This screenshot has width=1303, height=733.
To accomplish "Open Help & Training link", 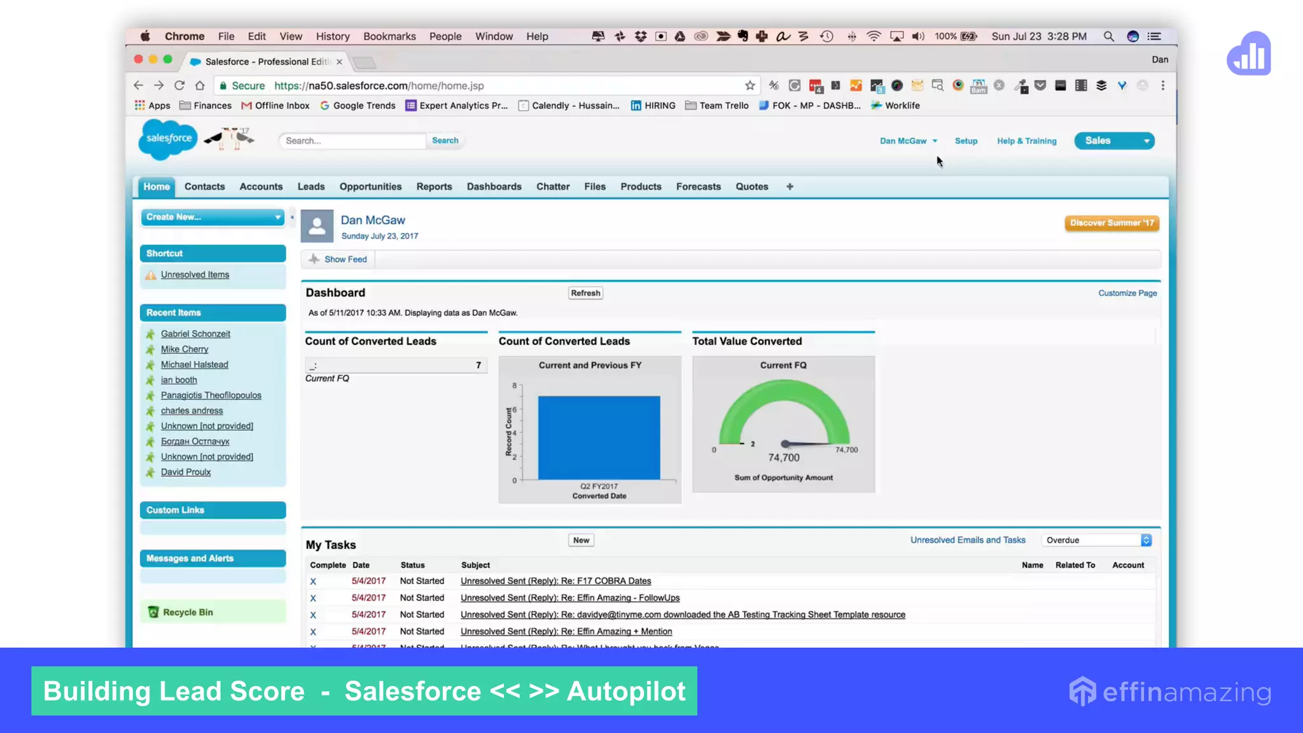I will (x=1026, y=141).
